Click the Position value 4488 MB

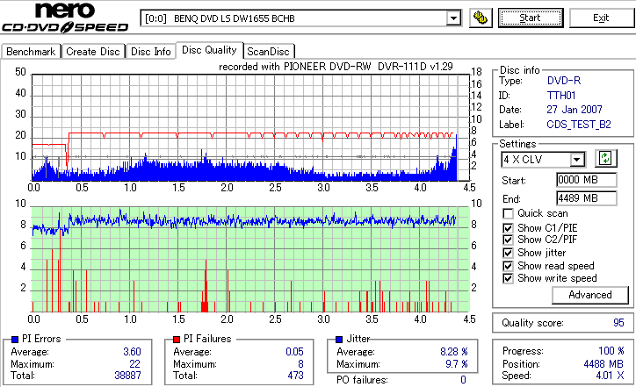coord(603,364)
